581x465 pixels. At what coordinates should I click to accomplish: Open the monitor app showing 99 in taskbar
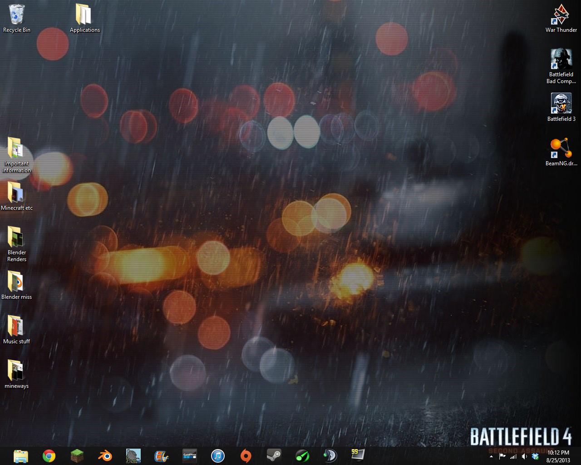tap(358, 455)
